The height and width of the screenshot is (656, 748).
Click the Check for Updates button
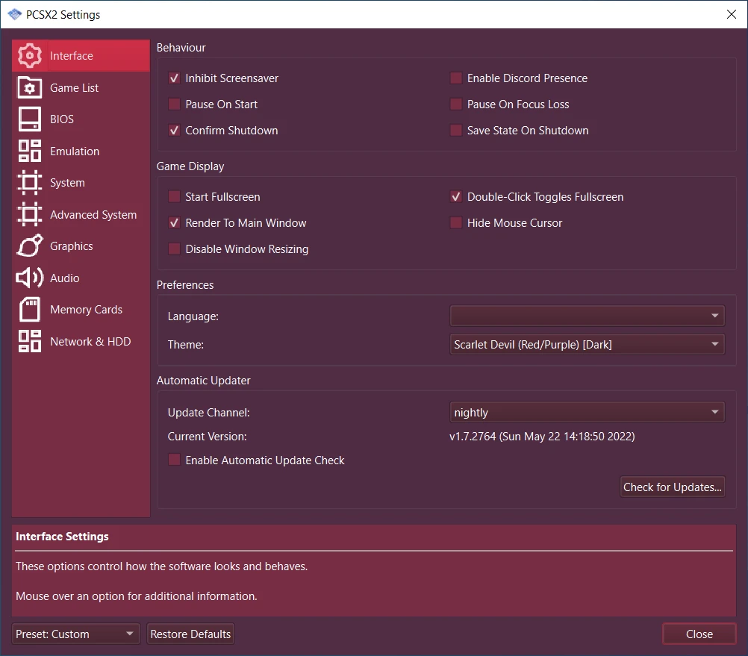[x=672, y=487]
